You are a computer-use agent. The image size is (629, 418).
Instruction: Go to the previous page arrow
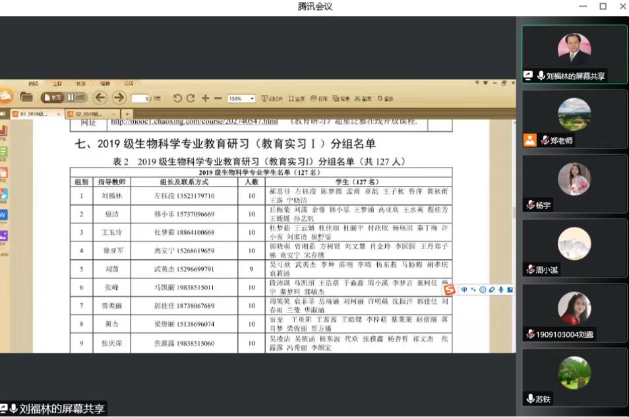pos(100,98)
